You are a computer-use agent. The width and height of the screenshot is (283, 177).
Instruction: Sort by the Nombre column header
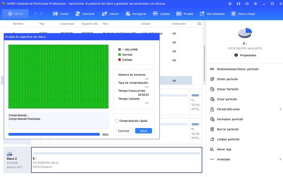[18, 24]
